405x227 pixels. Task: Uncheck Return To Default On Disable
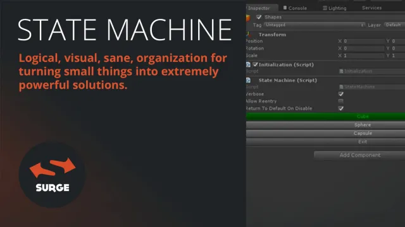pos(341,108)
